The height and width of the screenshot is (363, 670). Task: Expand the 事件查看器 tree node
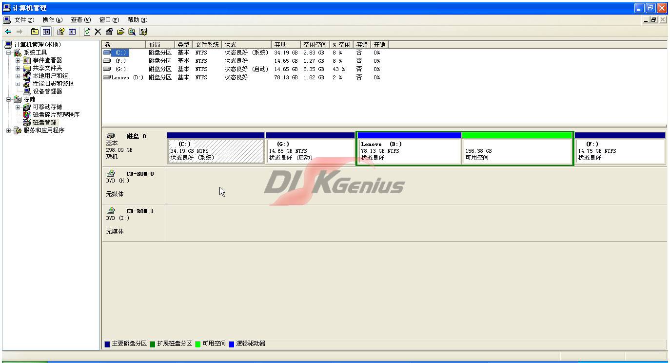tap(18, 60)
